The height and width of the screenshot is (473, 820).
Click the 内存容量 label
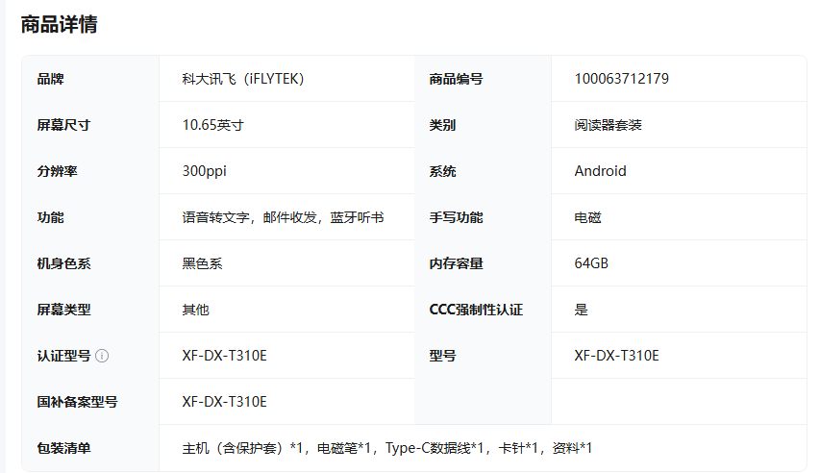click(456, 263)
